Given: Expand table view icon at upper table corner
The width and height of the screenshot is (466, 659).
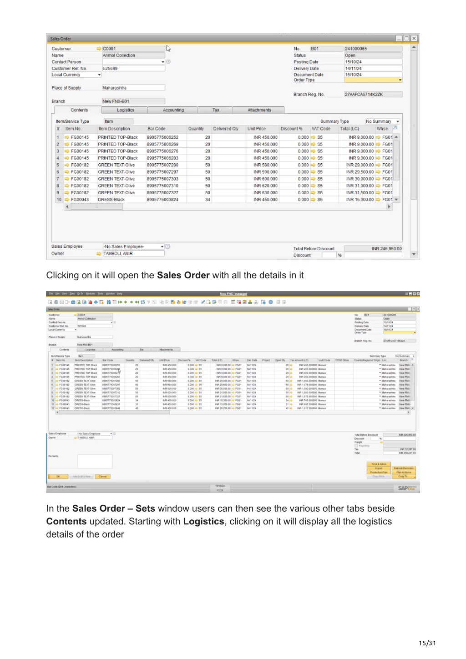Looking at the screenshot, I should 395,128.
